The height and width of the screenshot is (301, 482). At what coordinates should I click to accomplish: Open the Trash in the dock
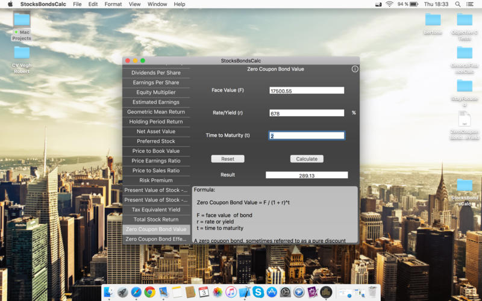373,292
